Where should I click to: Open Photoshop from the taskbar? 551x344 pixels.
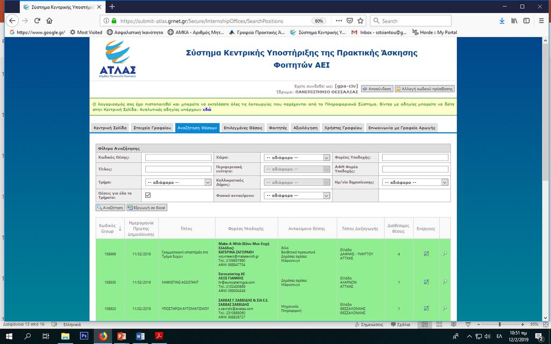point(83,336)
